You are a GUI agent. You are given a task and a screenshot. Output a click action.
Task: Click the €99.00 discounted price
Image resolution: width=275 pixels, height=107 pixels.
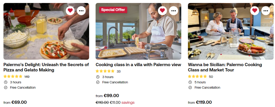tap(112, 96)
